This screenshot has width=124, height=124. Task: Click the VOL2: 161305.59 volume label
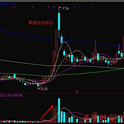point(11,95)
